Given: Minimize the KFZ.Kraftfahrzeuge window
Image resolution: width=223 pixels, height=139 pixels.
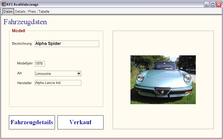Looking at the screenshot, I should (x=206, y=4).
